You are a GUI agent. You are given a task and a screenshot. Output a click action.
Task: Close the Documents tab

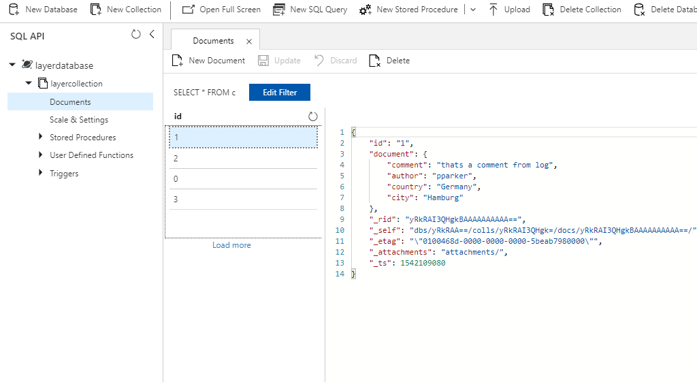(x=249, y=42)
